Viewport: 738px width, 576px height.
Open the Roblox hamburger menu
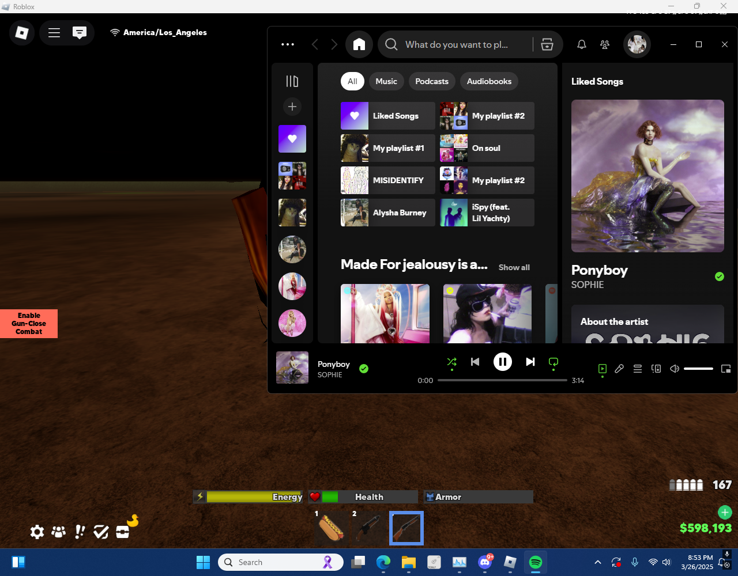coord(54,33)
